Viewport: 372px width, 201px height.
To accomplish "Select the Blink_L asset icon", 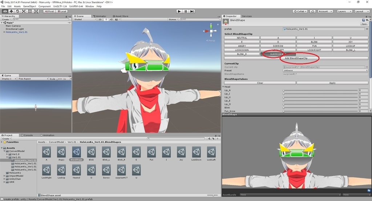I will click(106, 152).
